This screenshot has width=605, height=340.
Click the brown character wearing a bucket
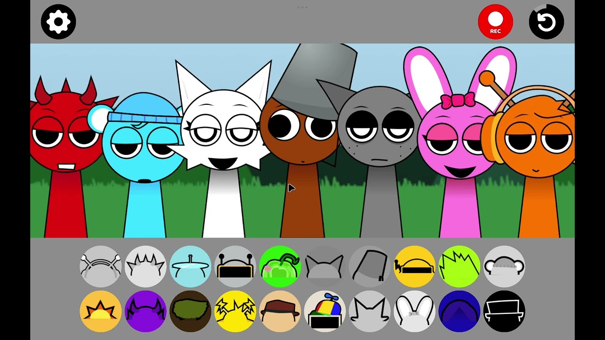point(302,142)
